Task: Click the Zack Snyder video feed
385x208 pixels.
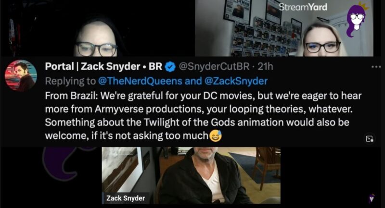Action: point(191,175)
